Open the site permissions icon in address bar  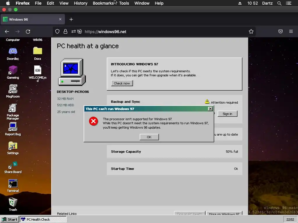(74, 31)
